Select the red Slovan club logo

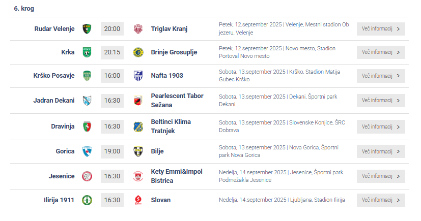pyautogui.click(x=138, y=200)
